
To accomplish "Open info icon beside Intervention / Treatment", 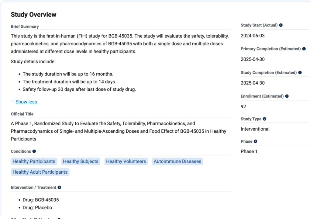I will [x=59, y=187].
